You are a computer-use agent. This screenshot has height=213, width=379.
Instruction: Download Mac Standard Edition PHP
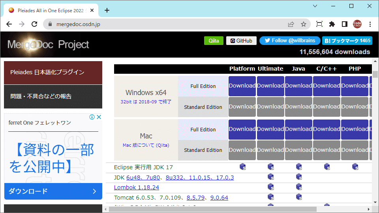coord(355,150)
